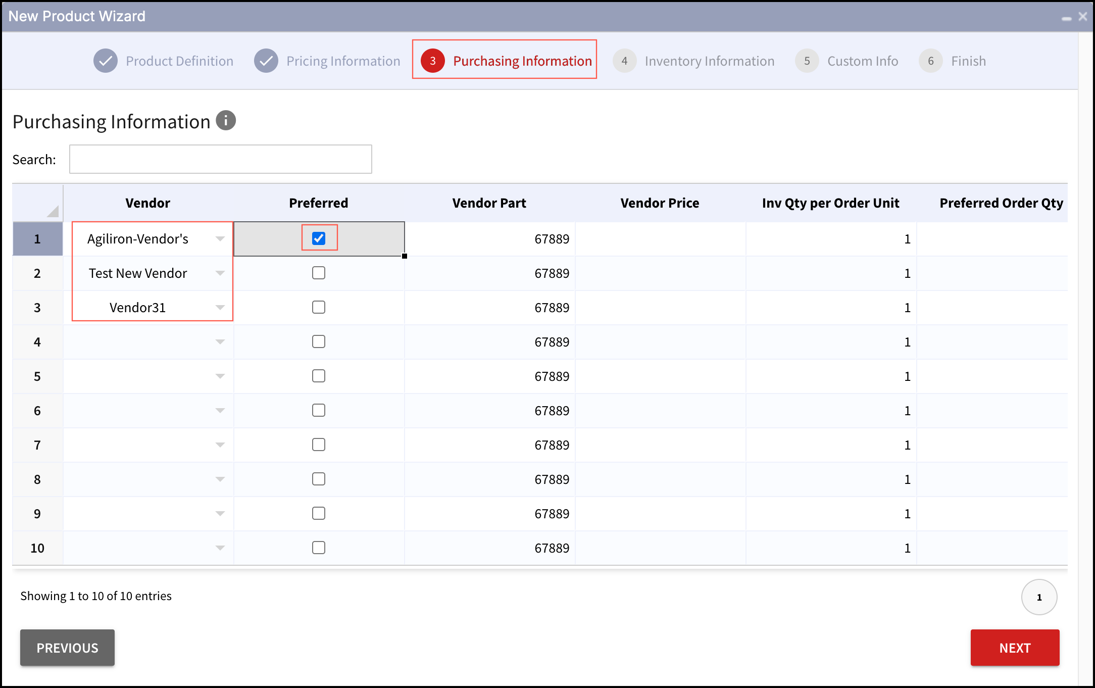Select row header number 3
The height and width of the screenshot is (688, 1095).
(x=37, y=308)
